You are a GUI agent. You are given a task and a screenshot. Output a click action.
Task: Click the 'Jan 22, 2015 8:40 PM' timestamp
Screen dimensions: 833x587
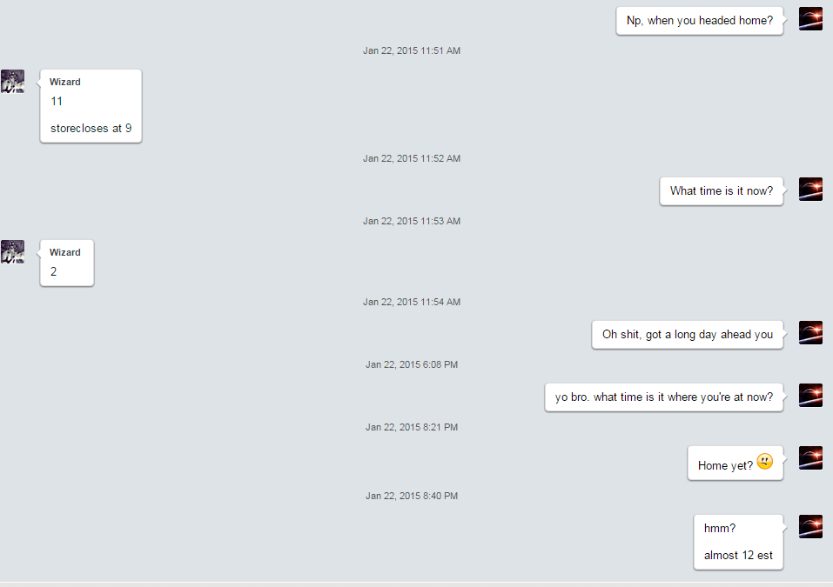click(x=412, y=496)
